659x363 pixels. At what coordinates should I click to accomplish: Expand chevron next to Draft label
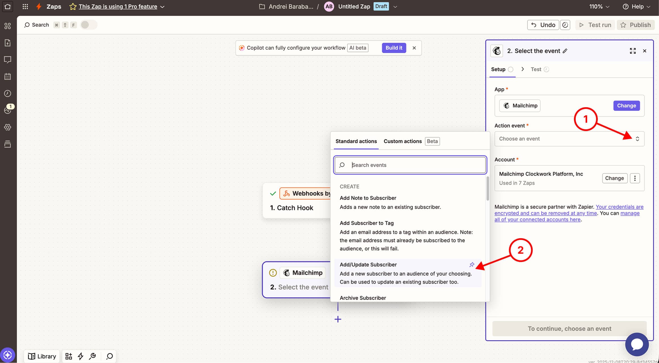(395, 7)
